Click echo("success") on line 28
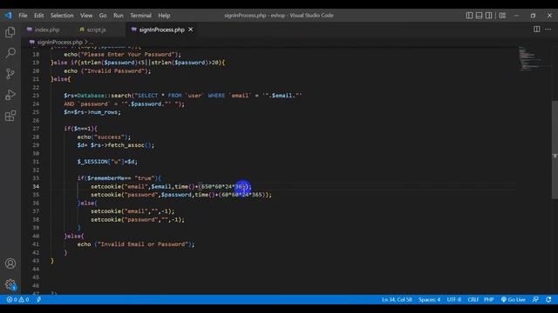 point(104,137)
